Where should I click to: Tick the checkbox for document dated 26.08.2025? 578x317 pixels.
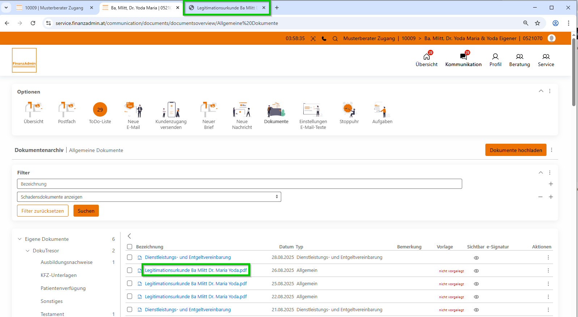(130, 270)
